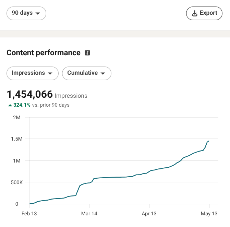Click the 1,454,066 impressions total
The width and height of the screenshot is (230, 227).
pyautogui.click(x=30, y=94)
